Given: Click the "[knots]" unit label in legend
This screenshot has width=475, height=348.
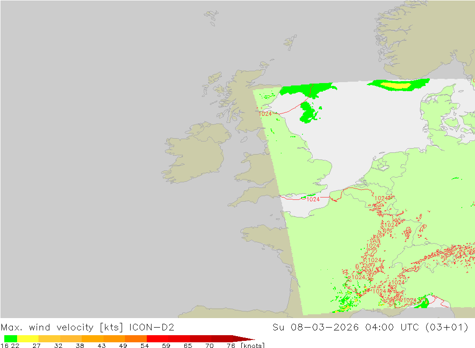Looking at the screenshot, I should click(x=253, y=345).
